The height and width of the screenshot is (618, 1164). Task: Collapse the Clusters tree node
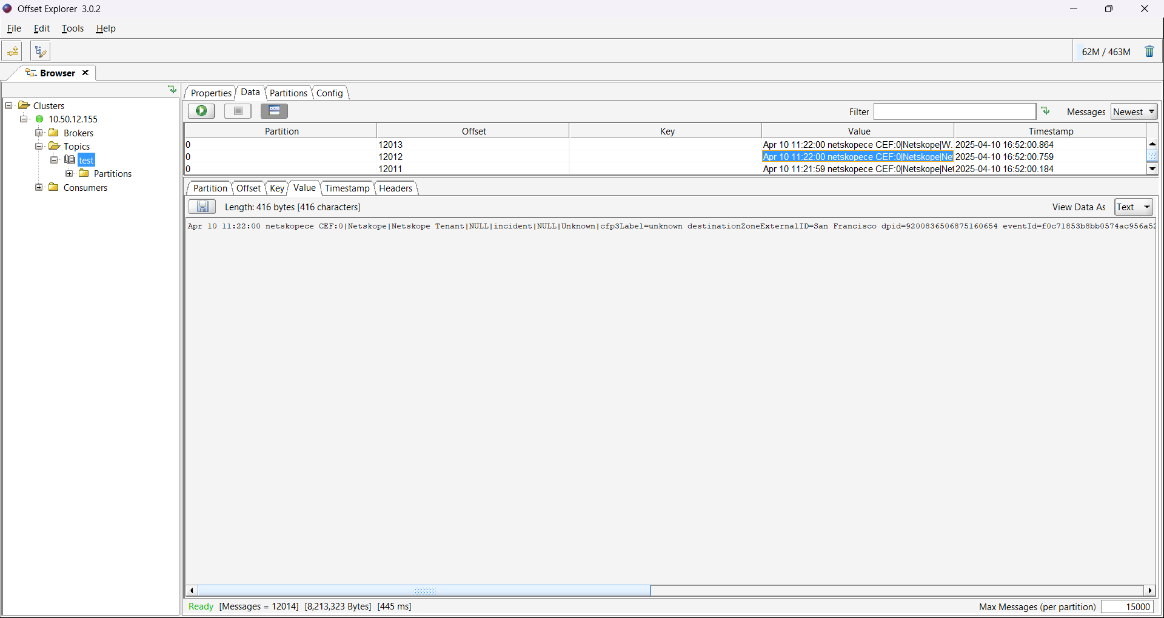click(x=9, y=105)
